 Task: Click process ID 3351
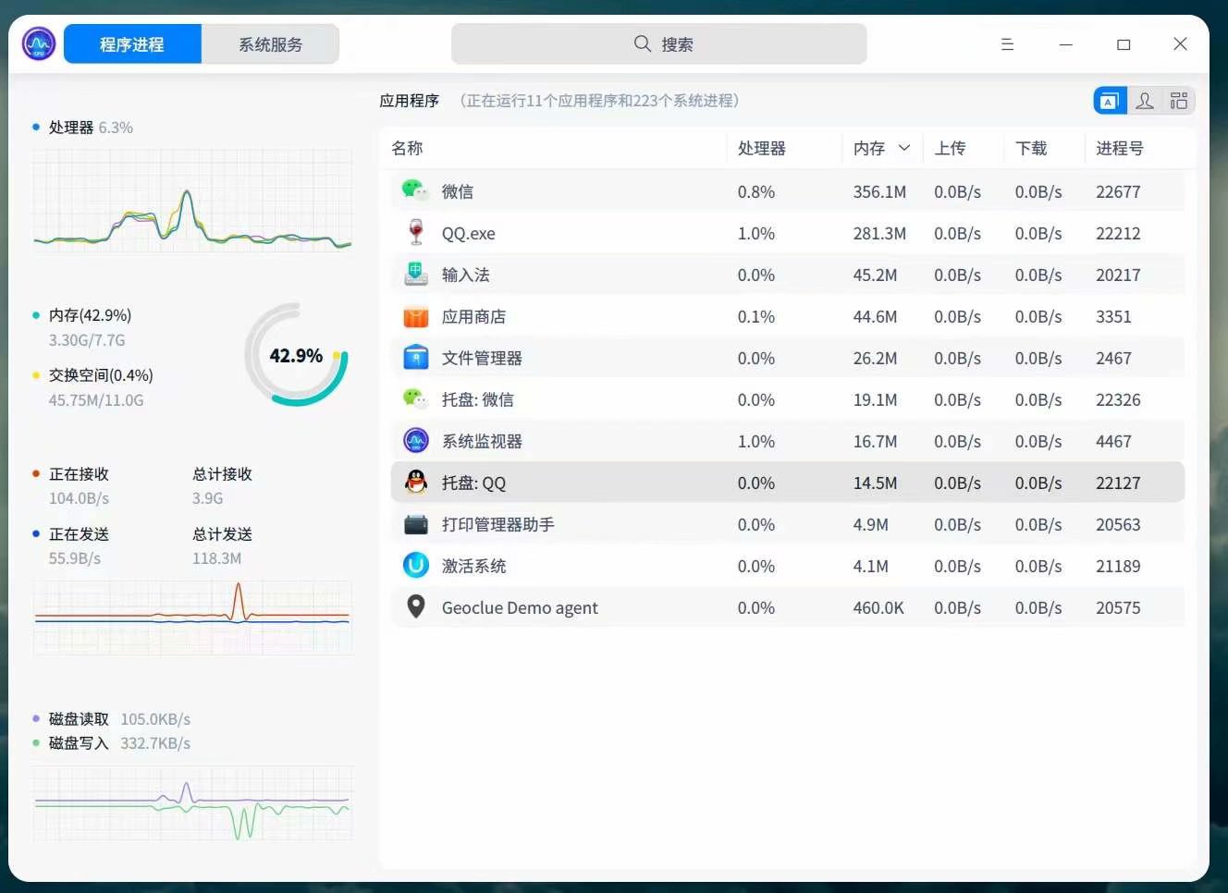1113,316
